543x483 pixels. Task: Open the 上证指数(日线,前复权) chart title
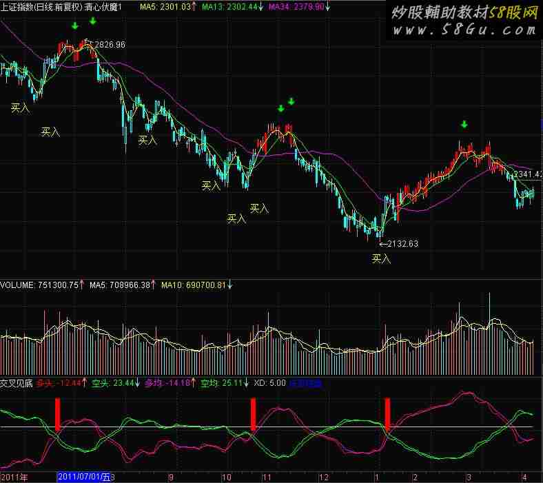(x=41, y=7)
